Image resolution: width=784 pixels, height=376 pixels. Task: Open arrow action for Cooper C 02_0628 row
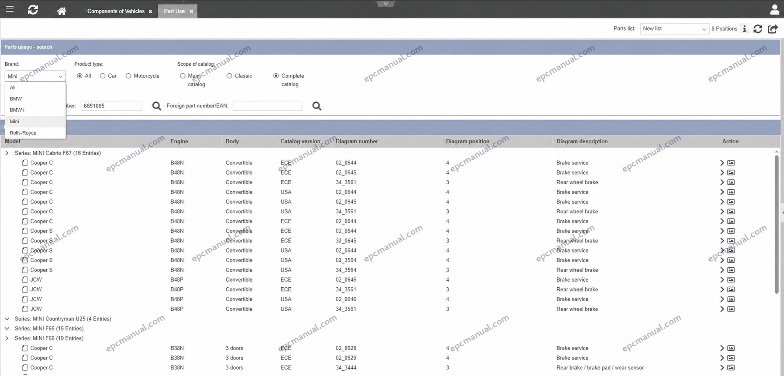coord(722,348)
